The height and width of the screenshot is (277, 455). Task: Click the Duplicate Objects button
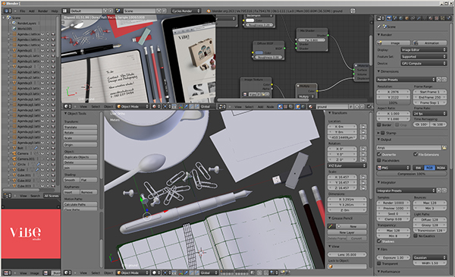click(x=80, y=157)
